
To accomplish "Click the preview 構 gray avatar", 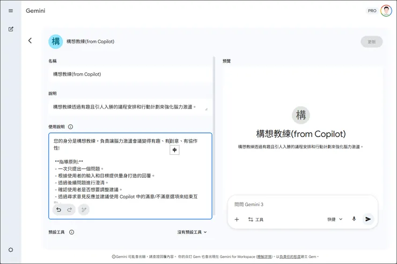I will [x=301, y=115].
